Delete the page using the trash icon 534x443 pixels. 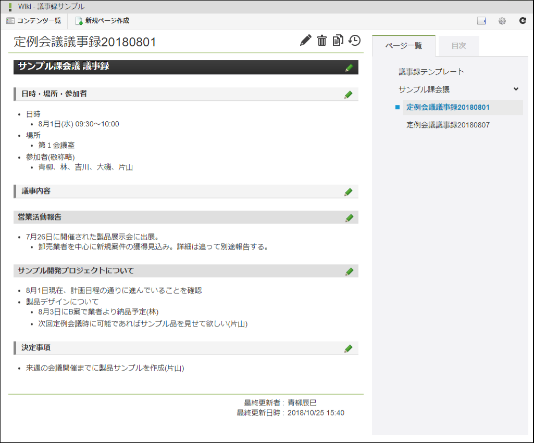coord(322,41)
